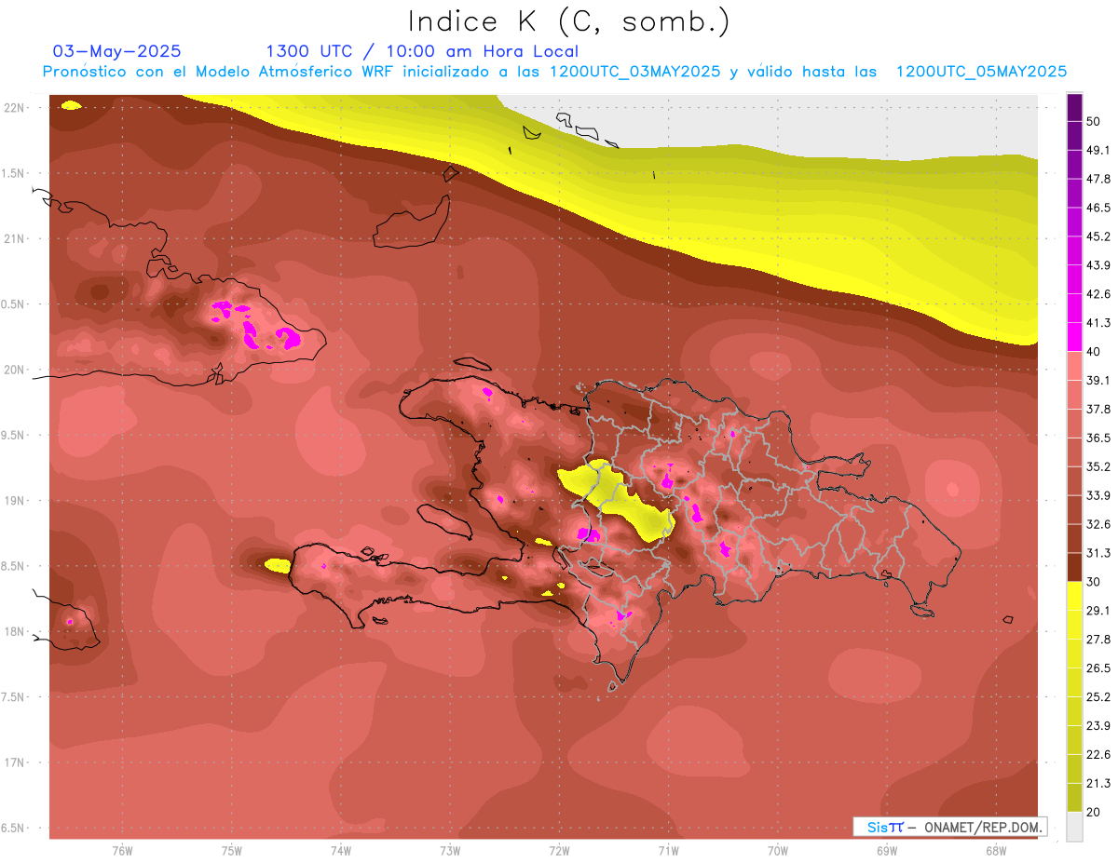Click the "33.9" color scale value
This screenshot has width=1118, height=863.
pyautogui.click(x=1099, y=495)
